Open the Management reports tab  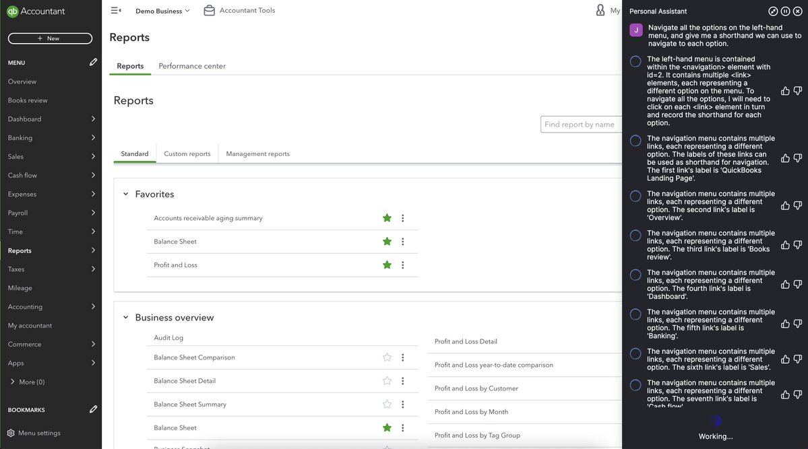(x=257, y=154)
